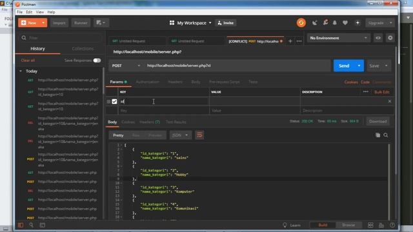The width and height of the screenshot is (413, 232).
Task: Click the capture requests satellite icon
Action: pos(314,23)
